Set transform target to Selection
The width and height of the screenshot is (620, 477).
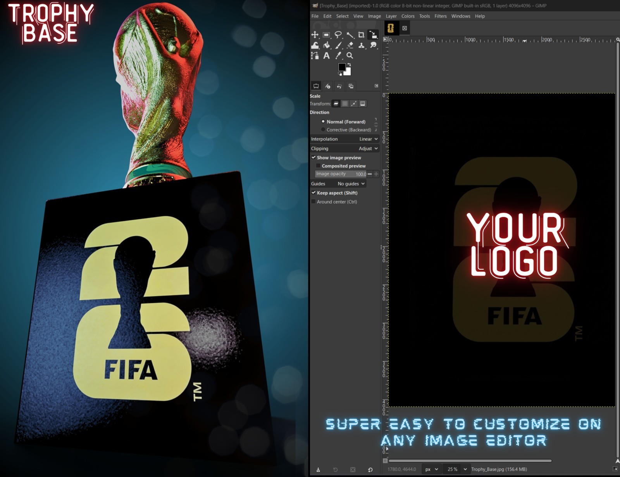(345, 103)
